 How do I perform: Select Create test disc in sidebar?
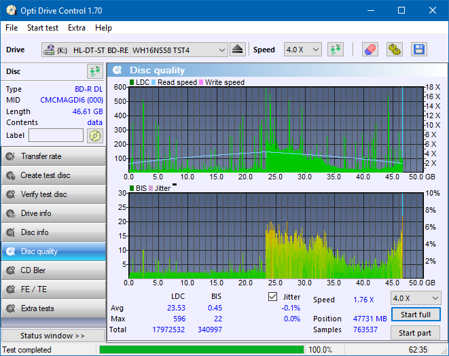[54, 175]
